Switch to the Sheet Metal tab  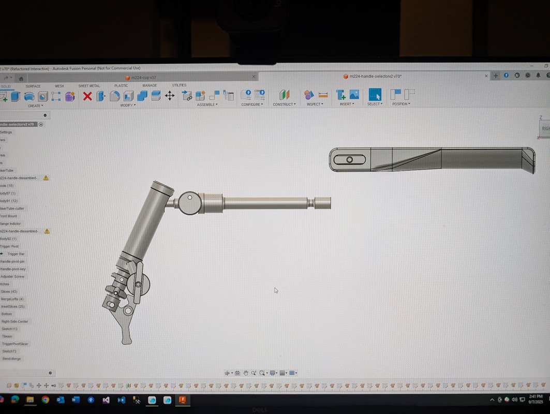tap(89, 86)
